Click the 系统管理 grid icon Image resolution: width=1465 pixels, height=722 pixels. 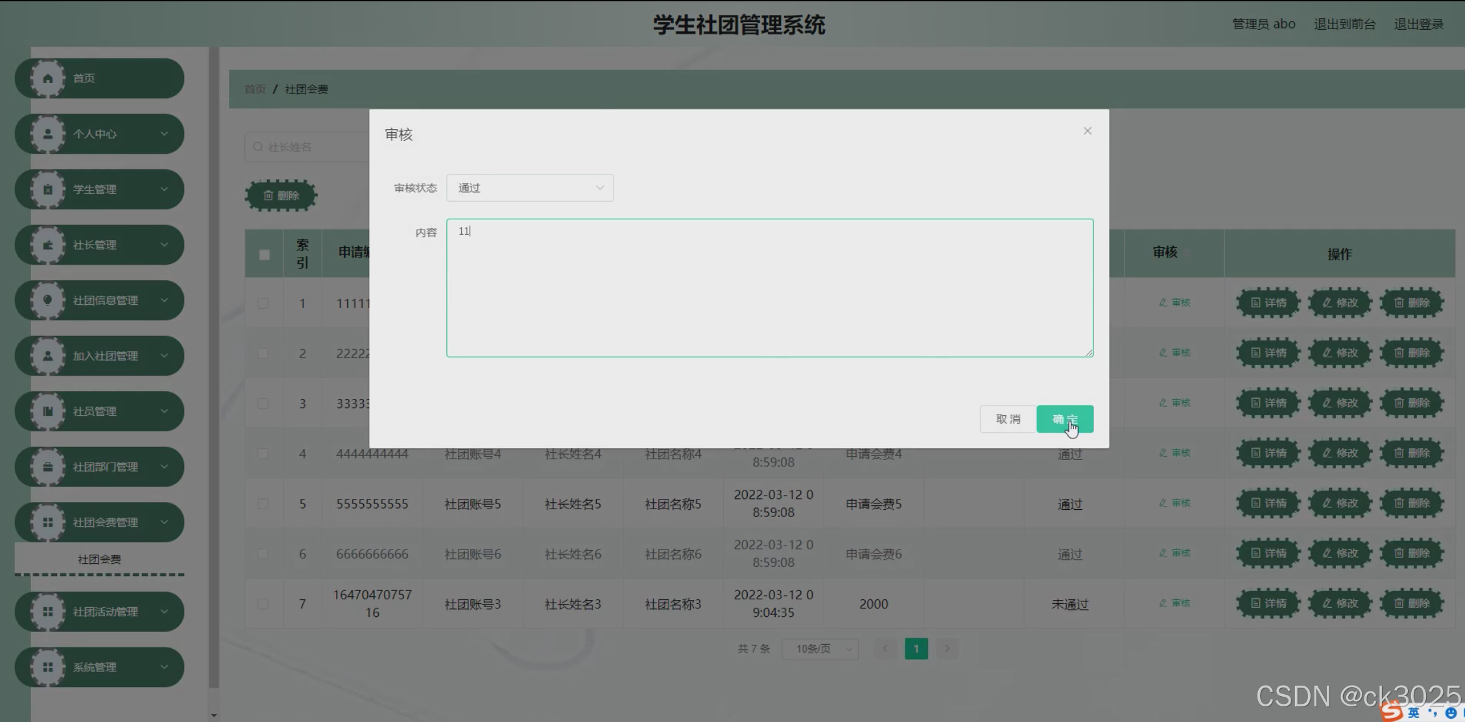pos(48,667)
